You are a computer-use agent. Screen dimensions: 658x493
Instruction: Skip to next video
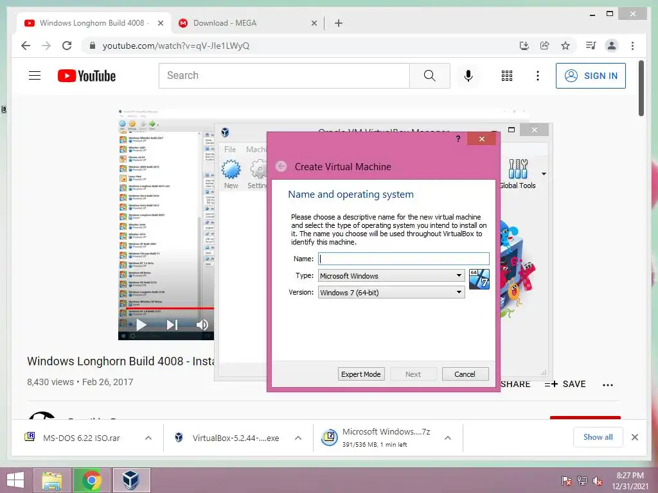[172, 325]
